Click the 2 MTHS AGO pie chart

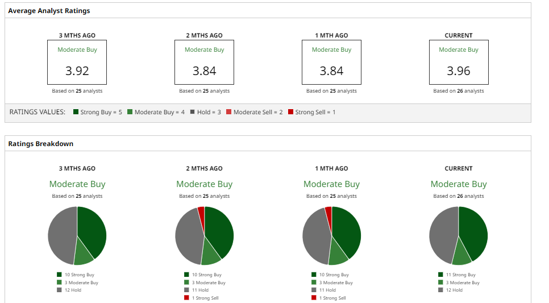[204, 236]
